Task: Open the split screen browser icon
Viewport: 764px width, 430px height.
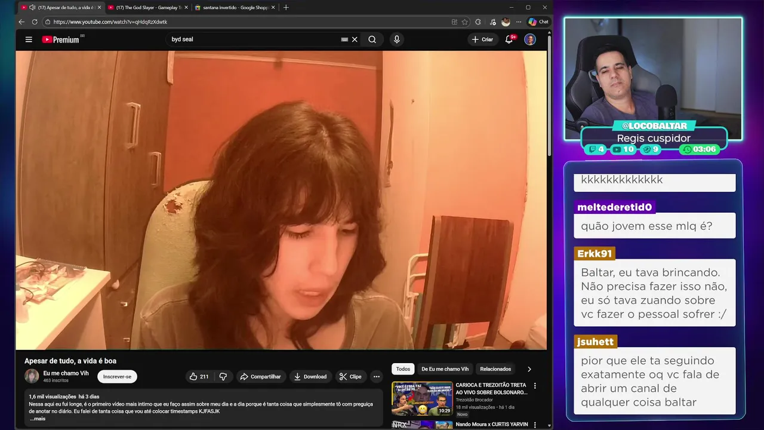Action: (x=454, y=21)
